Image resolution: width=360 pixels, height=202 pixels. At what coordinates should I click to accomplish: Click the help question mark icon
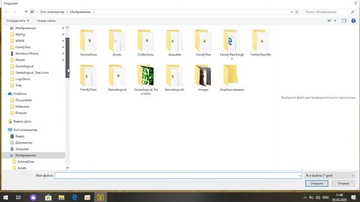[353, 21]
